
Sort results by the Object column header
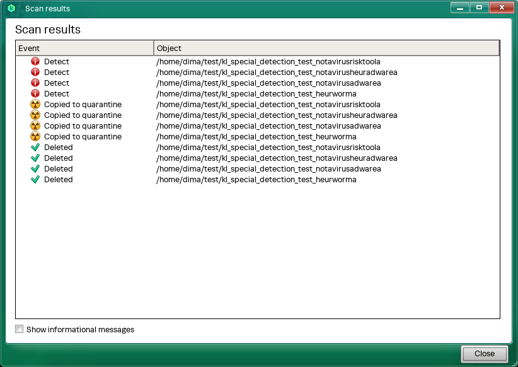click(x=326, y=49)
